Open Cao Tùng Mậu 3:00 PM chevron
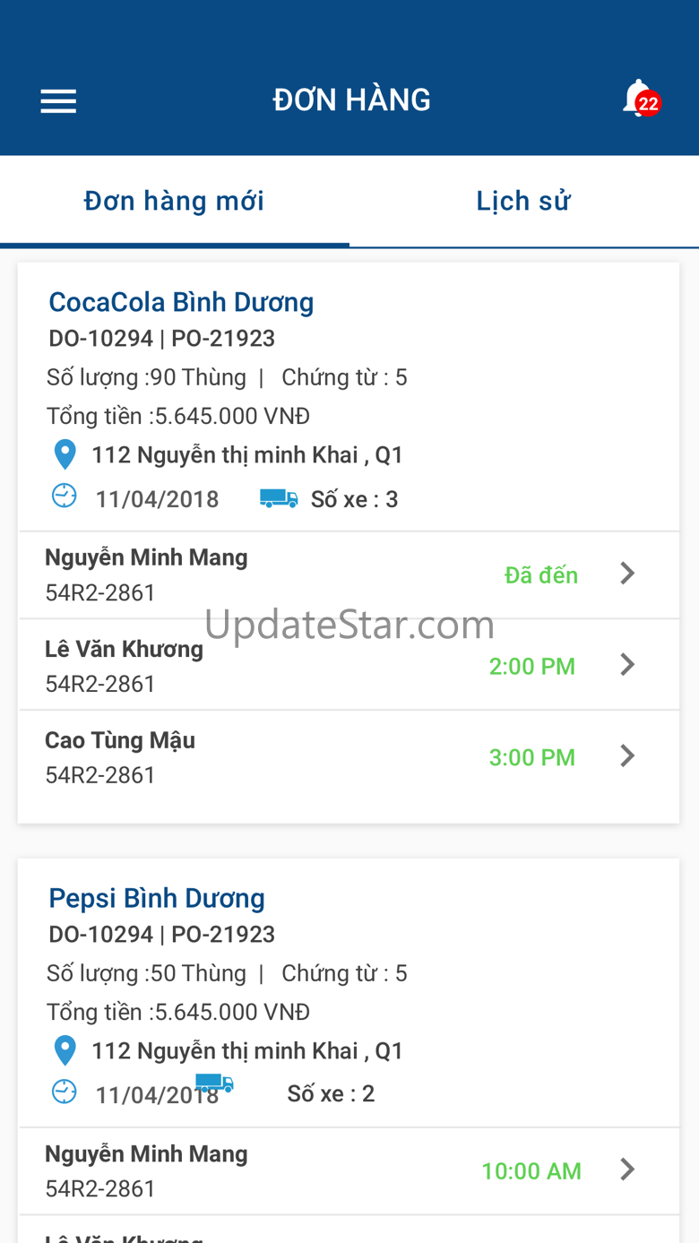The image size is (699, 1243). 628,756
